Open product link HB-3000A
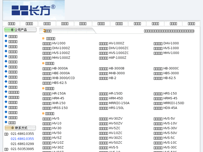Screen dimensions: 203x152 [55, 68]
